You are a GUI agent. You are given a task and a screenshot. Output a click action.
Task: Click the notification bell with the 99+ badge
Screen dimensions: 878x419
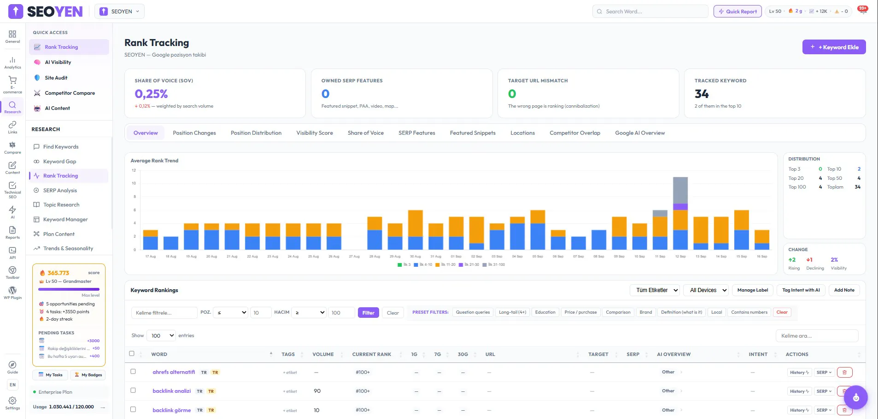point(863,11)
